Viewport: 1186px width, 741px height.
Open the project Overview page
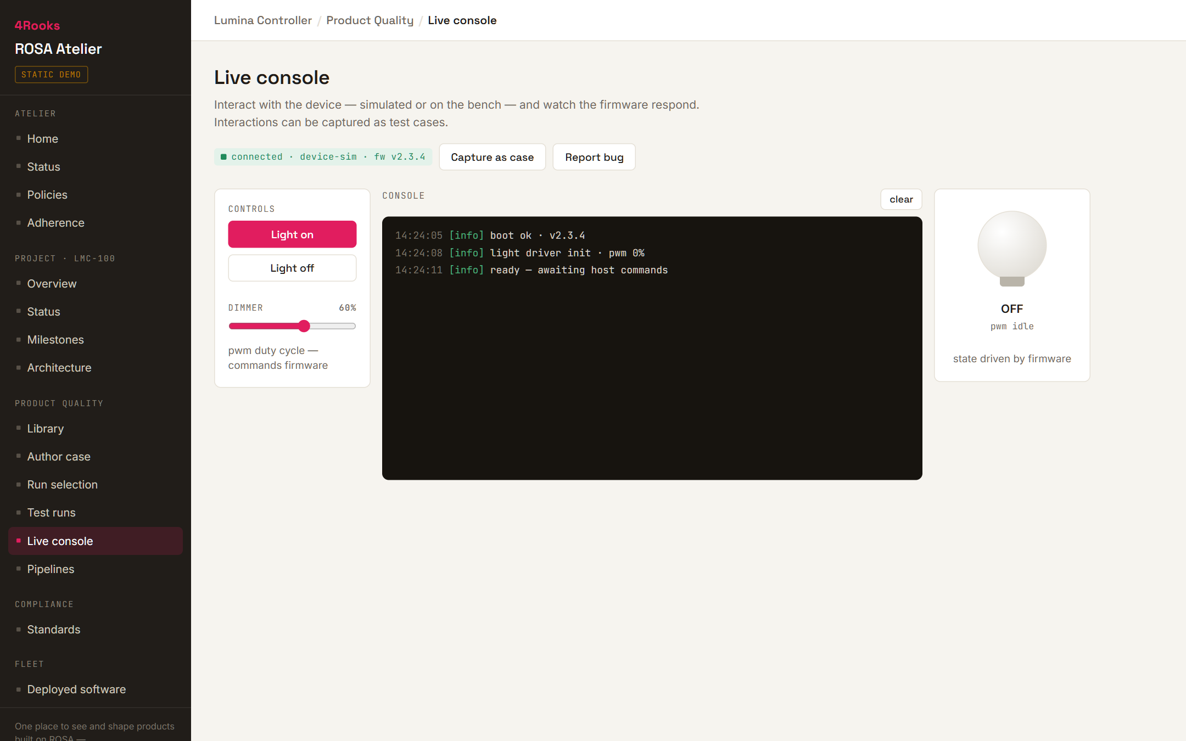(96, 284)
